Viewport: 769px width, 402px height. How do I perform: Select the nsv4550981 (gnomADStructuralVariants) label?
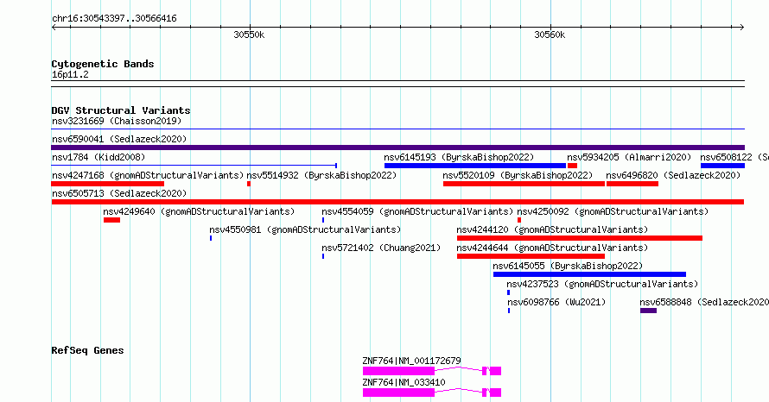[x=305, y=229]
